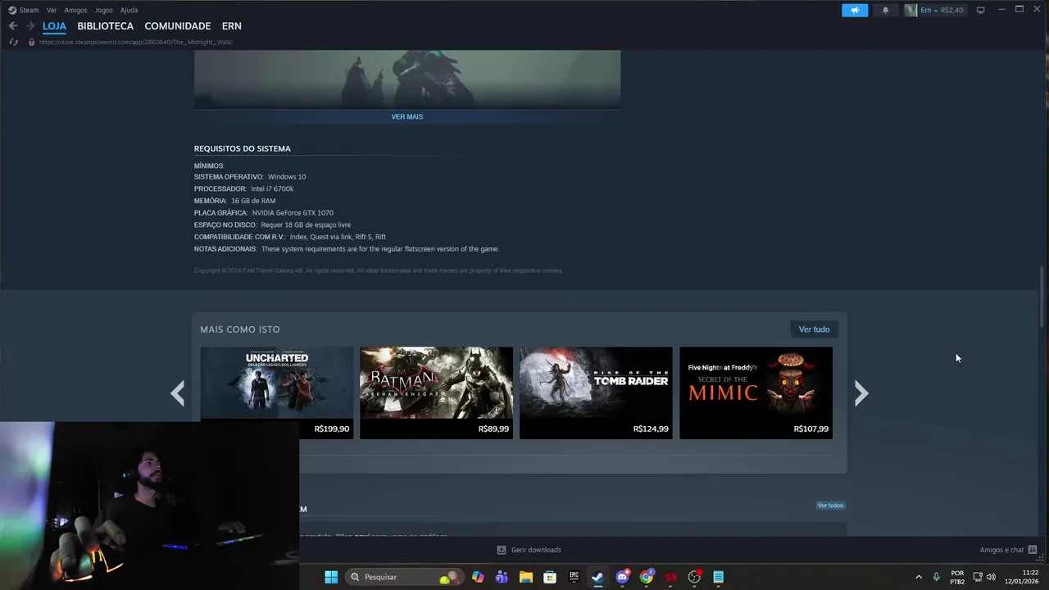Click the taskbar Pesquisar search box
Screen dimensions: 1049x590
(404, 577)
